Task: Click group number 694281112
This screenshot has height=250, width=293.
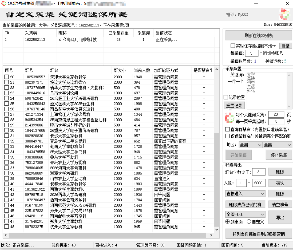Action: tap(34, 216)
